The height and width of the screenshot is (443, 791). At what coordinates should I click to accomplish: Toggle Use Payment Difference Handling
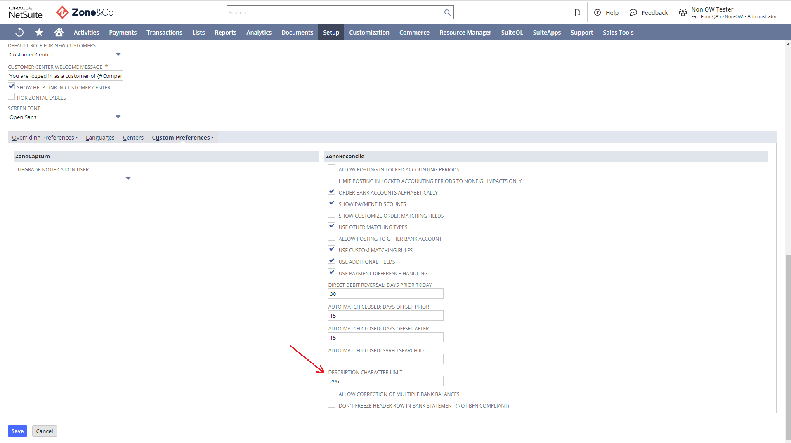coord(332,272)
